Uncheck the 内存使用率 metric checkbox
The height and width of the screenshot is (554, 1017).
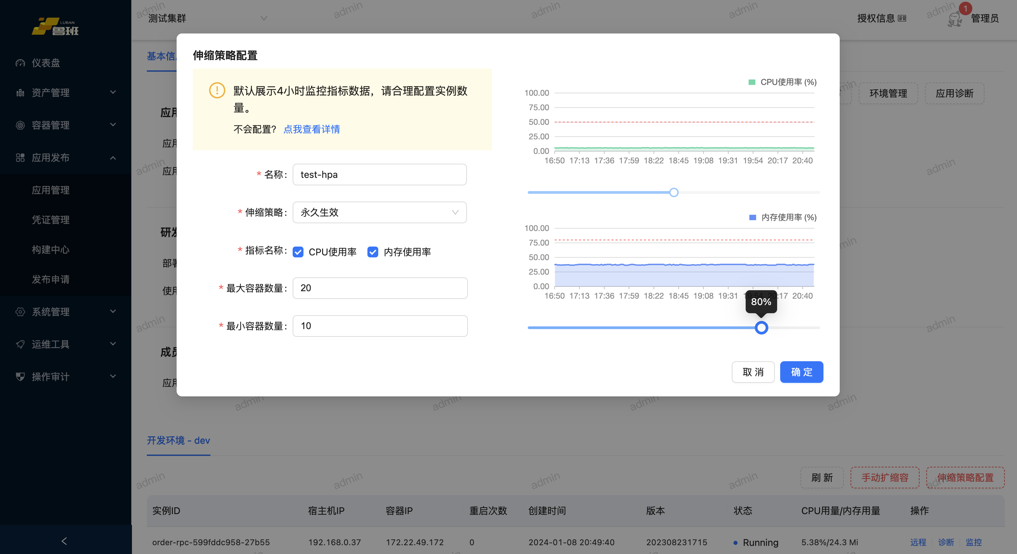(373, 252)
